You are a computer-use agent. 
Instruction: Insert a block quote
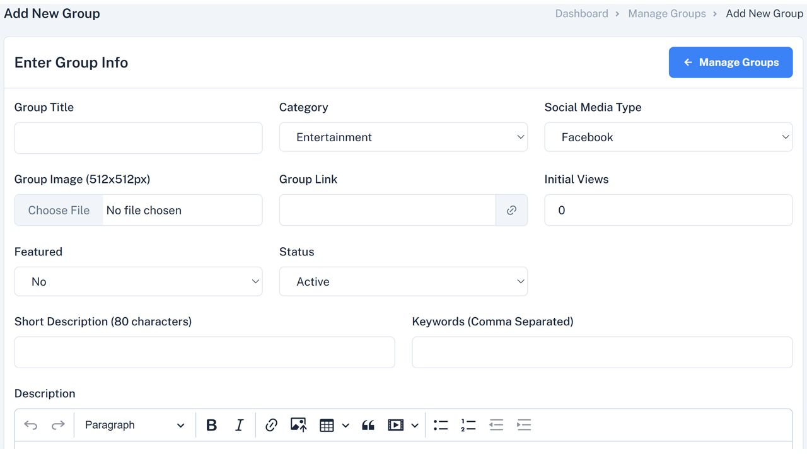368,425
